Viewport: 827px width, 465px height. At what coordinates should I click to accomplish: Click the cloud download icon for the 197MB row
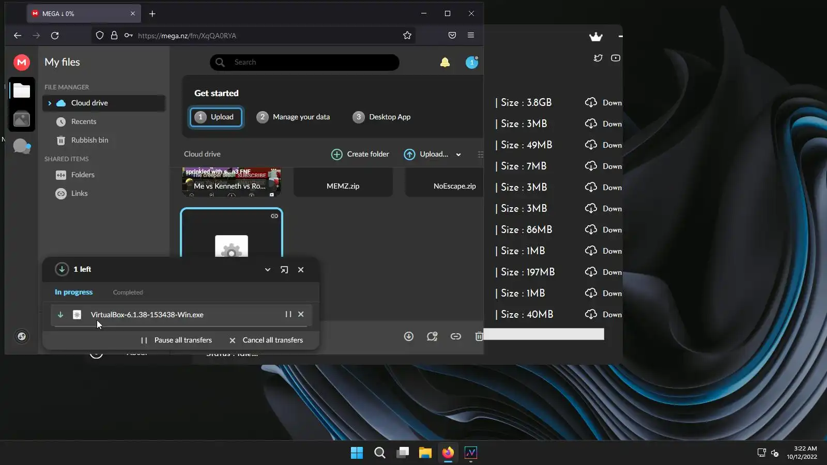591,272
